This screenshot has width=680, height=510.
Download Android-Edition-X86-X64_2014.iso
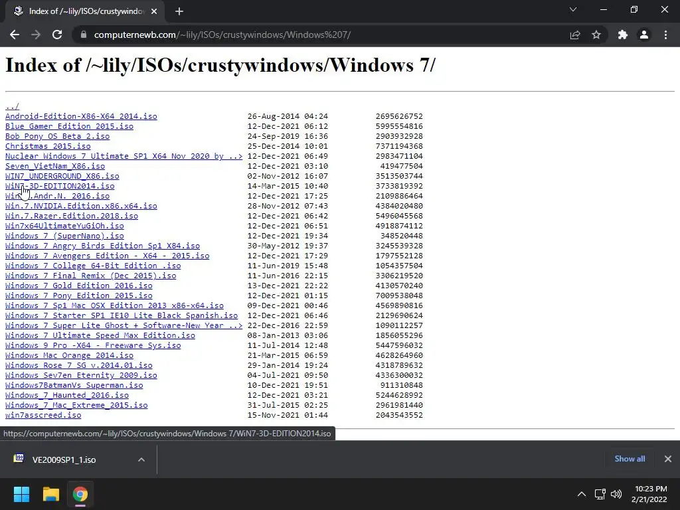pyautogui.click(x=81, y=116)
